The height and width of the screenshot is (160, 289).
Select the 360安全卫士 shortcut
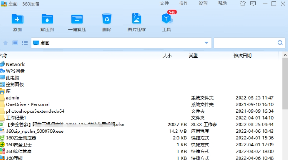point(16,145)
